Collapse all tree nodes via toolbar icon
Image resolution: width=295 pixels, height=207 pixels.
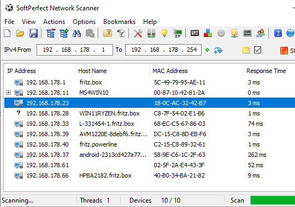[x=50, y=33]
